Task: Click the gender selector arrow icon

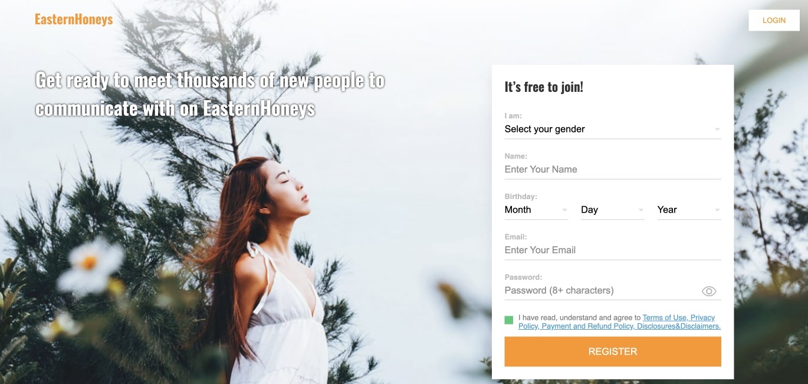Action: pyautogui.click(x=717, y=130)
